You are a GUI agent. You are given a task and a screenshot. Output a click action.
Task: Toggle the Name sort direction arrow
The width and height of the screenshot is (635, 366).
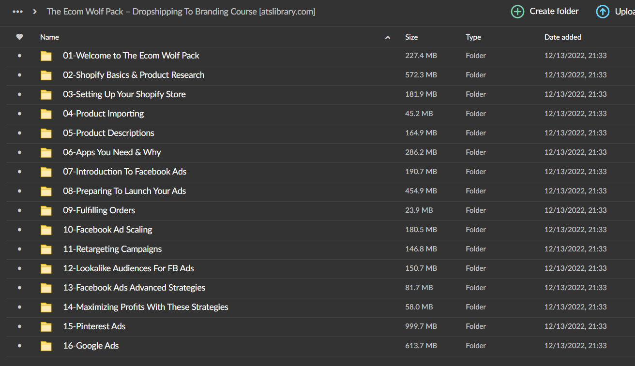(x=388, y=37)
